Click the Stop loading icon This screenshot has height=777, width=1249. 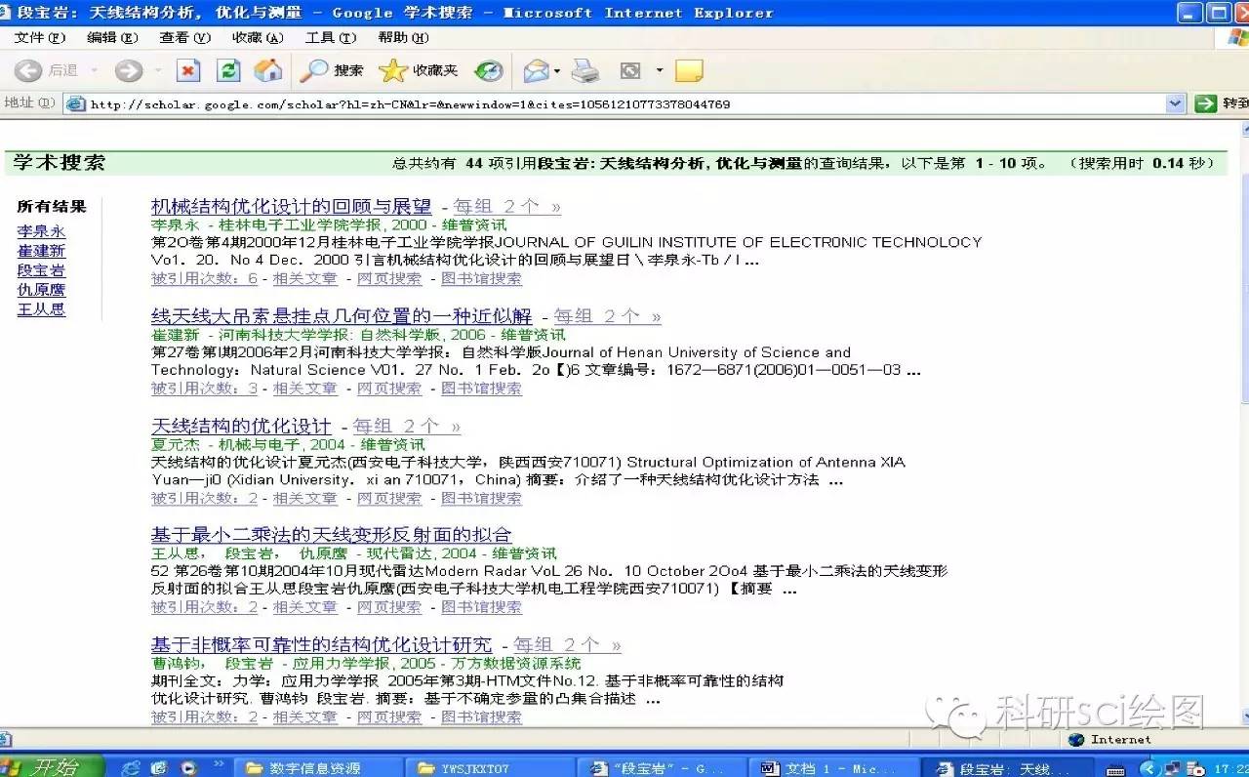pos(188,70)
